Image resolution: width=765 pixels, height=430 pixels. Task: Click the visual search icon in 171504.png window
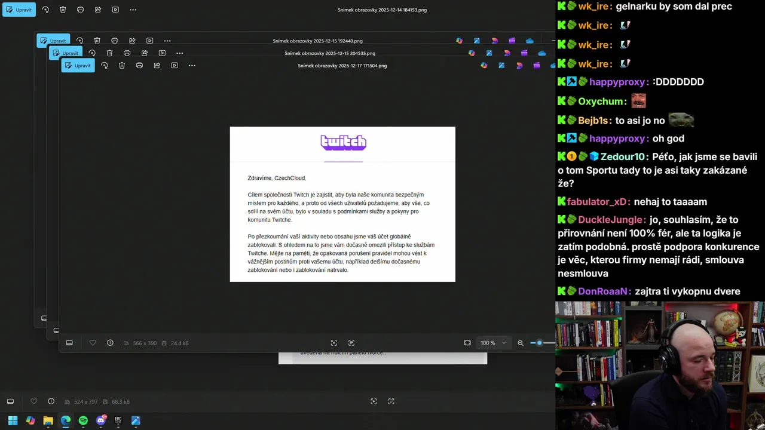[334, 343]
